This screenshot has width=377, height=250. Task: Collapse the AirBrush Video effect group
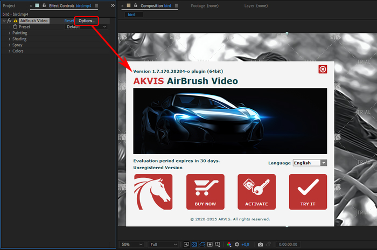(x=4, y=21)
